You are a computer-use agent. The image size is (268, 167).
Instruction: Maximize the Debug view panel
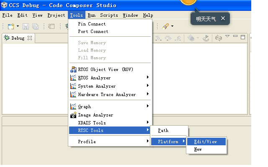[243, 37]
